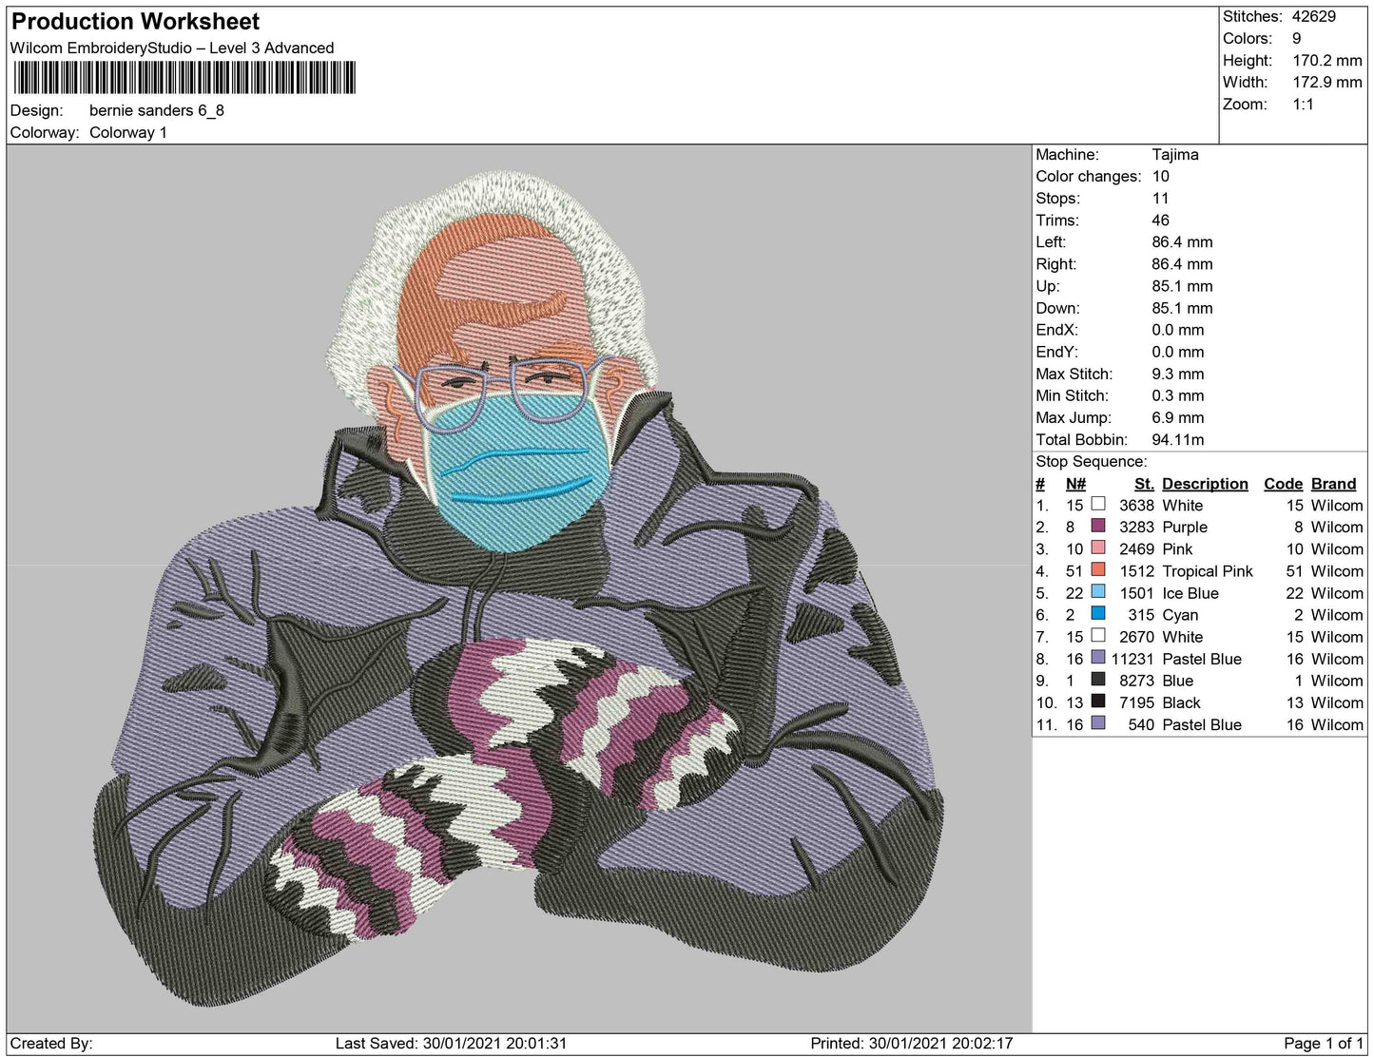Click stitch count "2670" in stop row 7
The image size is (1374, 1057).
pos(1136,636)
